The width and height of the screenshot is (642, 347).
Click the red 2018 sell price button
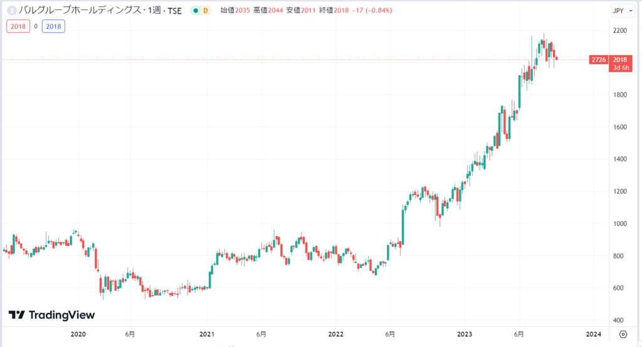pyautogui.click(x=18, y=26)
